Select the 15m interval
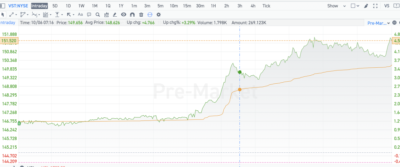400x167 pixels. [187, 6]
